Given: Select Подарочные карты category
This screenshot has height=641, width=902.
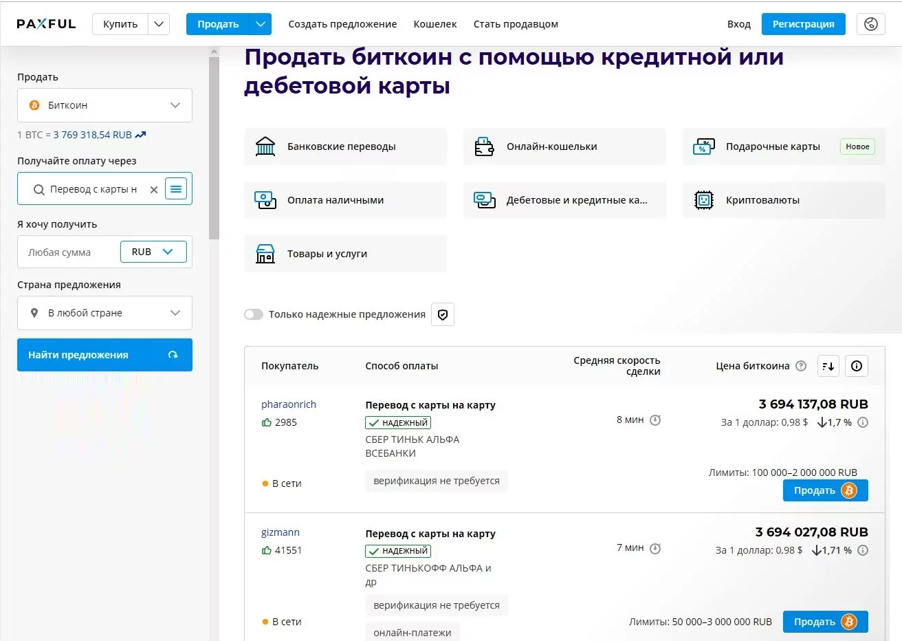Looking at the screenshot, I should point(784,146).
